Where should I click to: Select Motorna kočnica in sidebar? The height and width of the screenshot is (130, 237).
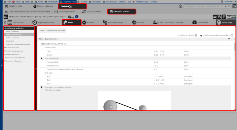click(12, 38)
